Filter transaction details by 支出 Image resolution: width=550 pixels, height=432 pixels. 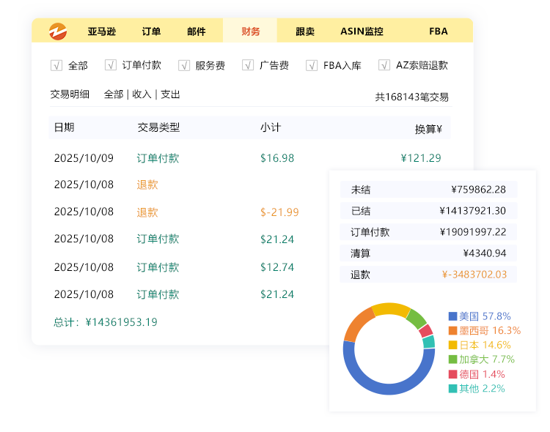(x=170, y=94)
